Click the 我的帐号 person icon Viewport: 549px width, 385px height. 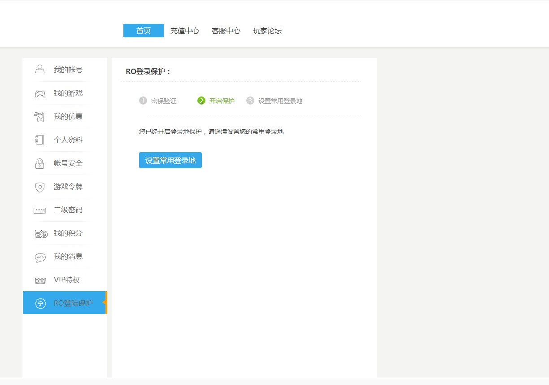(x=40, y=70)
